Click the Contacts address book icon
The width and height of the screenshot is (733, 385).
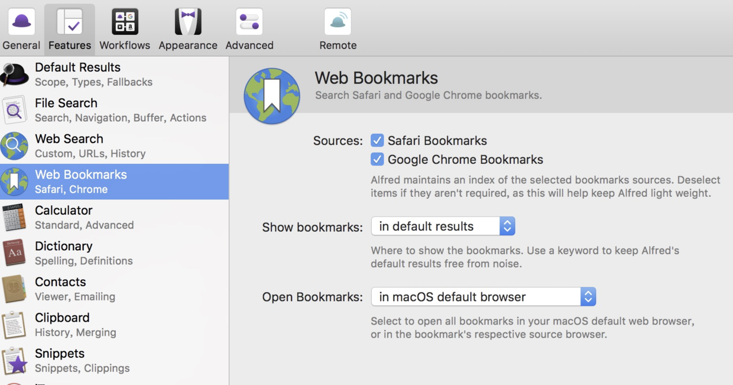[x=14, y=289]
